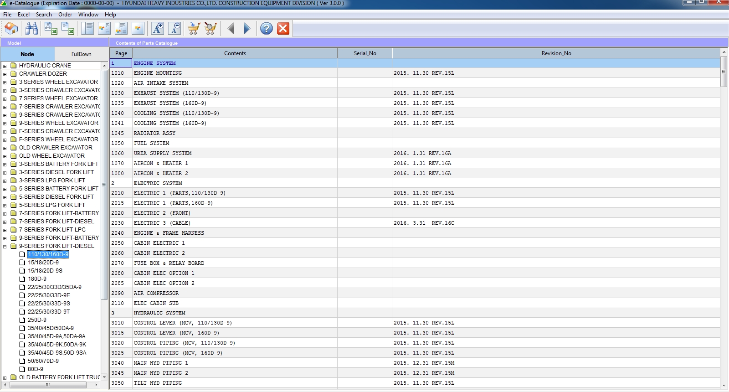The height and width of the screenshot is (392, 729).
Task: Add to cart using cart arrow icon
Action: [x=194, y=29]
